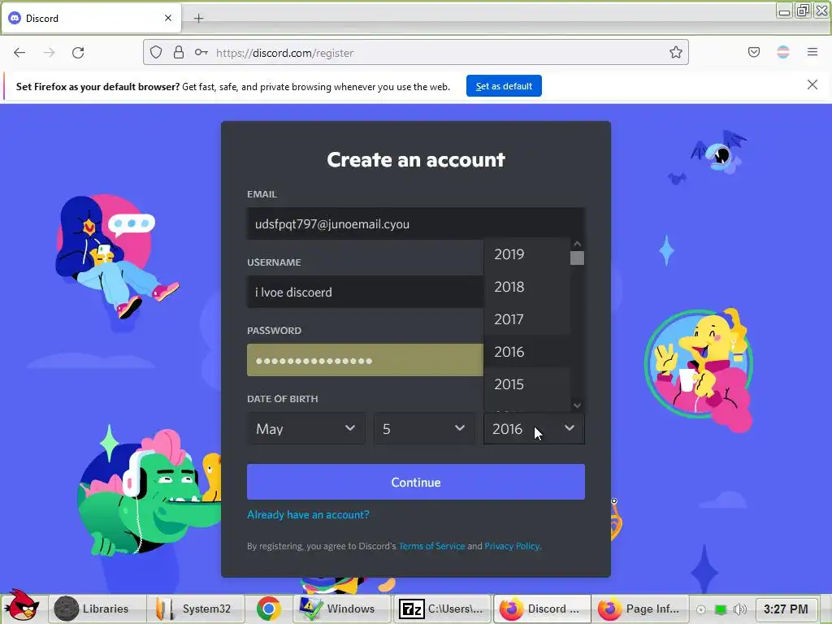Choose 2016 from the year list
The height and width of the screenshot is (624, 832).
tap(526, 351)
